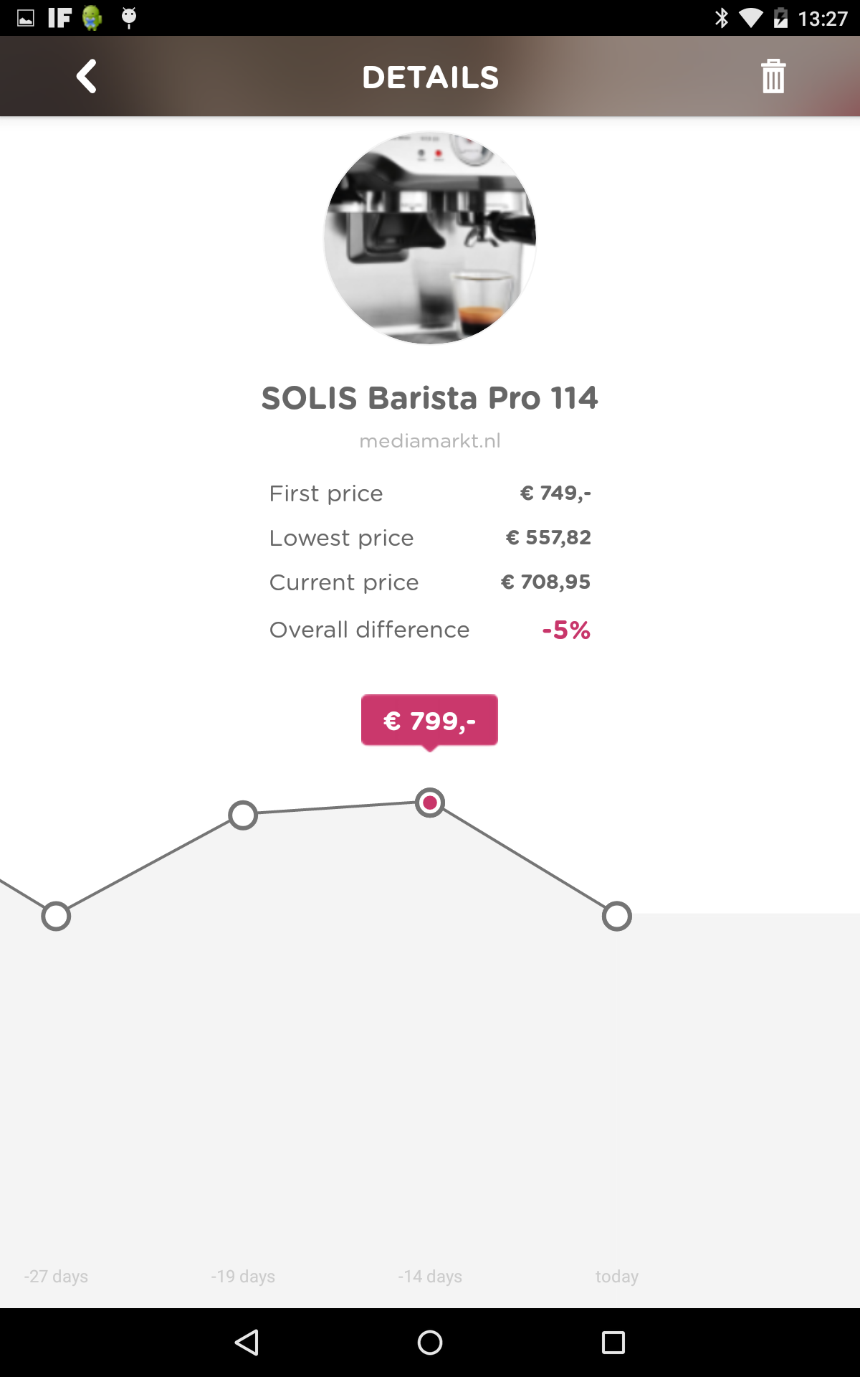Tap the -5% overall difference value
The height and width of the screenshot is (1377, 860).
566,630
